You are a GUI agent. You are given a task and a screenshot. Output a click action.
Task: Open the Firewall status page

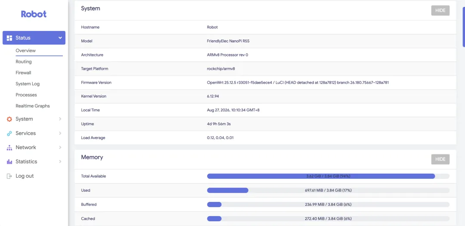(23, 72)
